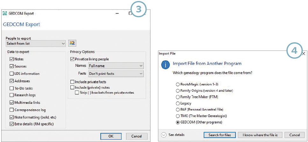308x142 pixels.
Task: Enable LDS information export
Action: tap(12, 74)
